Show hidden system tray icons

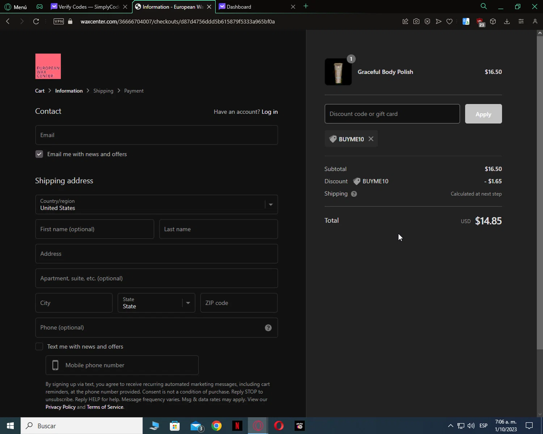pos(450,426)
